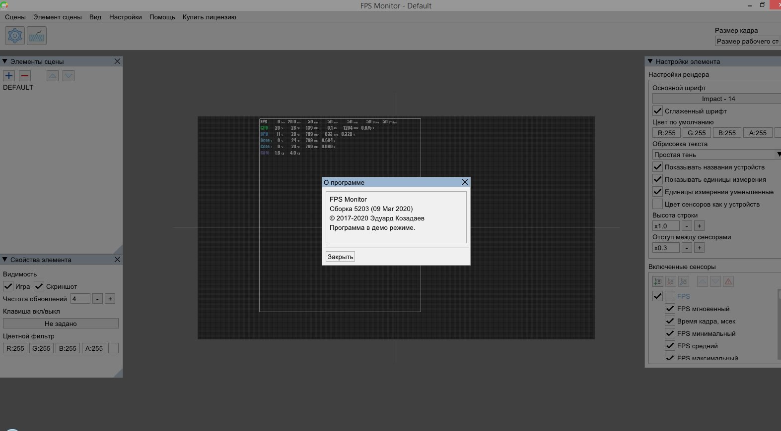This screenshot has height=431, width=781.
Task: Click the edit sensor icon
Action: (x=684, y=281)
